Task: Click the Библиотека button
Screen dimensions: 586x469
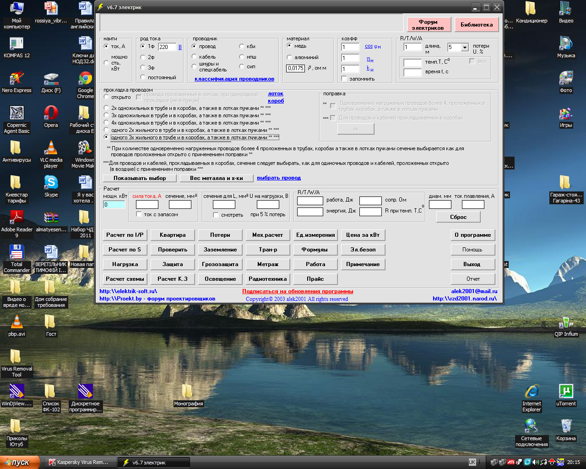Action: (476, 25)
